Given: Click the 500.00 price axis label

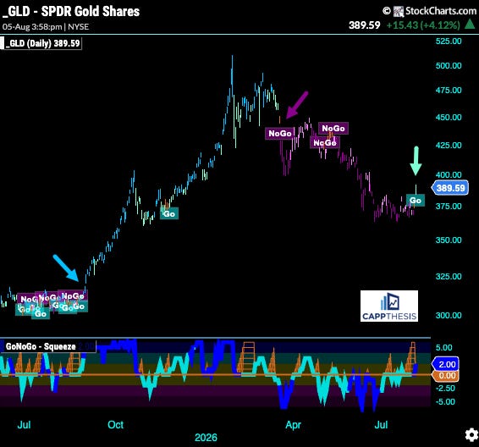Looking at the screenshot, I should click(x=449, y=66).
